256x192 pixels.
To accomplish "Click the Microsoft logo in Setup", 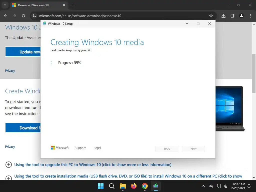I will 60,147.
